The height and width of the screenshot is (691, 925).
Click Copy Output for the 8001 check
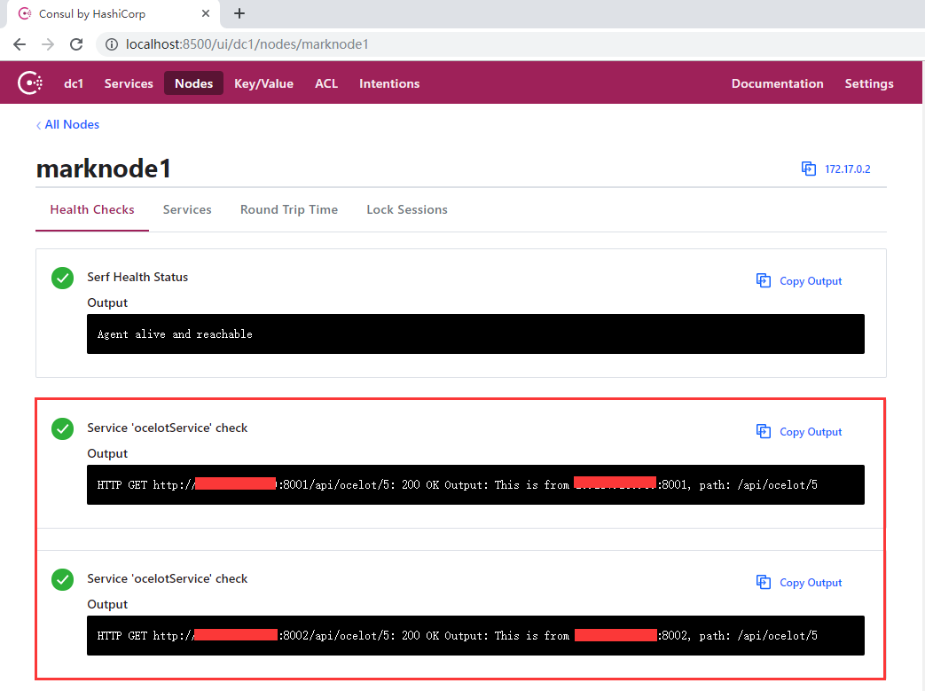tap(811, 432)
